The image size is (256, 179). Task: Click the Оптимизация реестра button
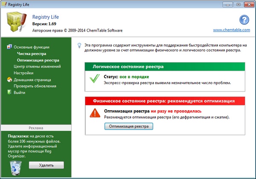click(x=129, y=126)
